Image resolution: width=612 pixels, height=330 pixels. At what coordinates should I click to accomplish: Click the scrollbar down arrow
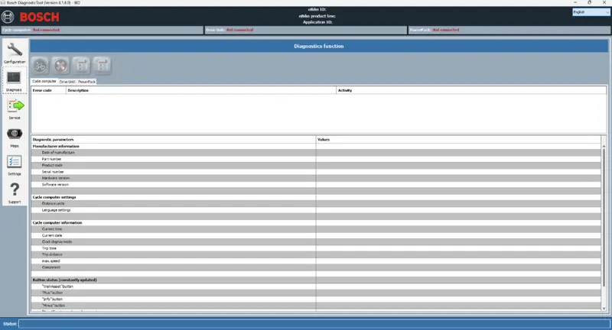(604, 308)
